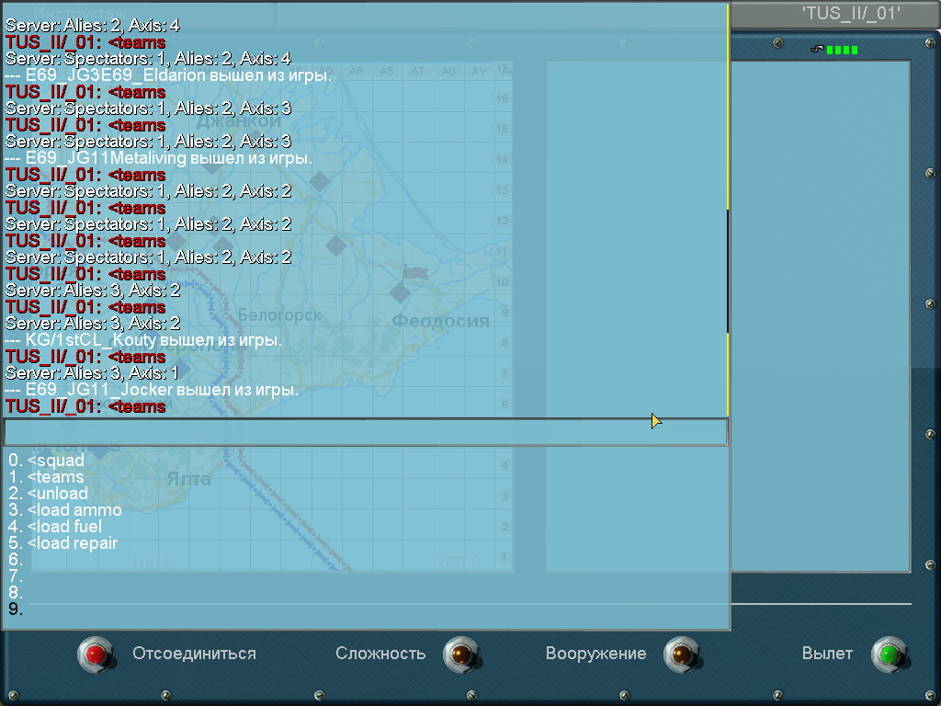The width and height of the screenshot is (941, 706).
Task: Click the diamond airfield marker below the flag
Action: point(399,292)
